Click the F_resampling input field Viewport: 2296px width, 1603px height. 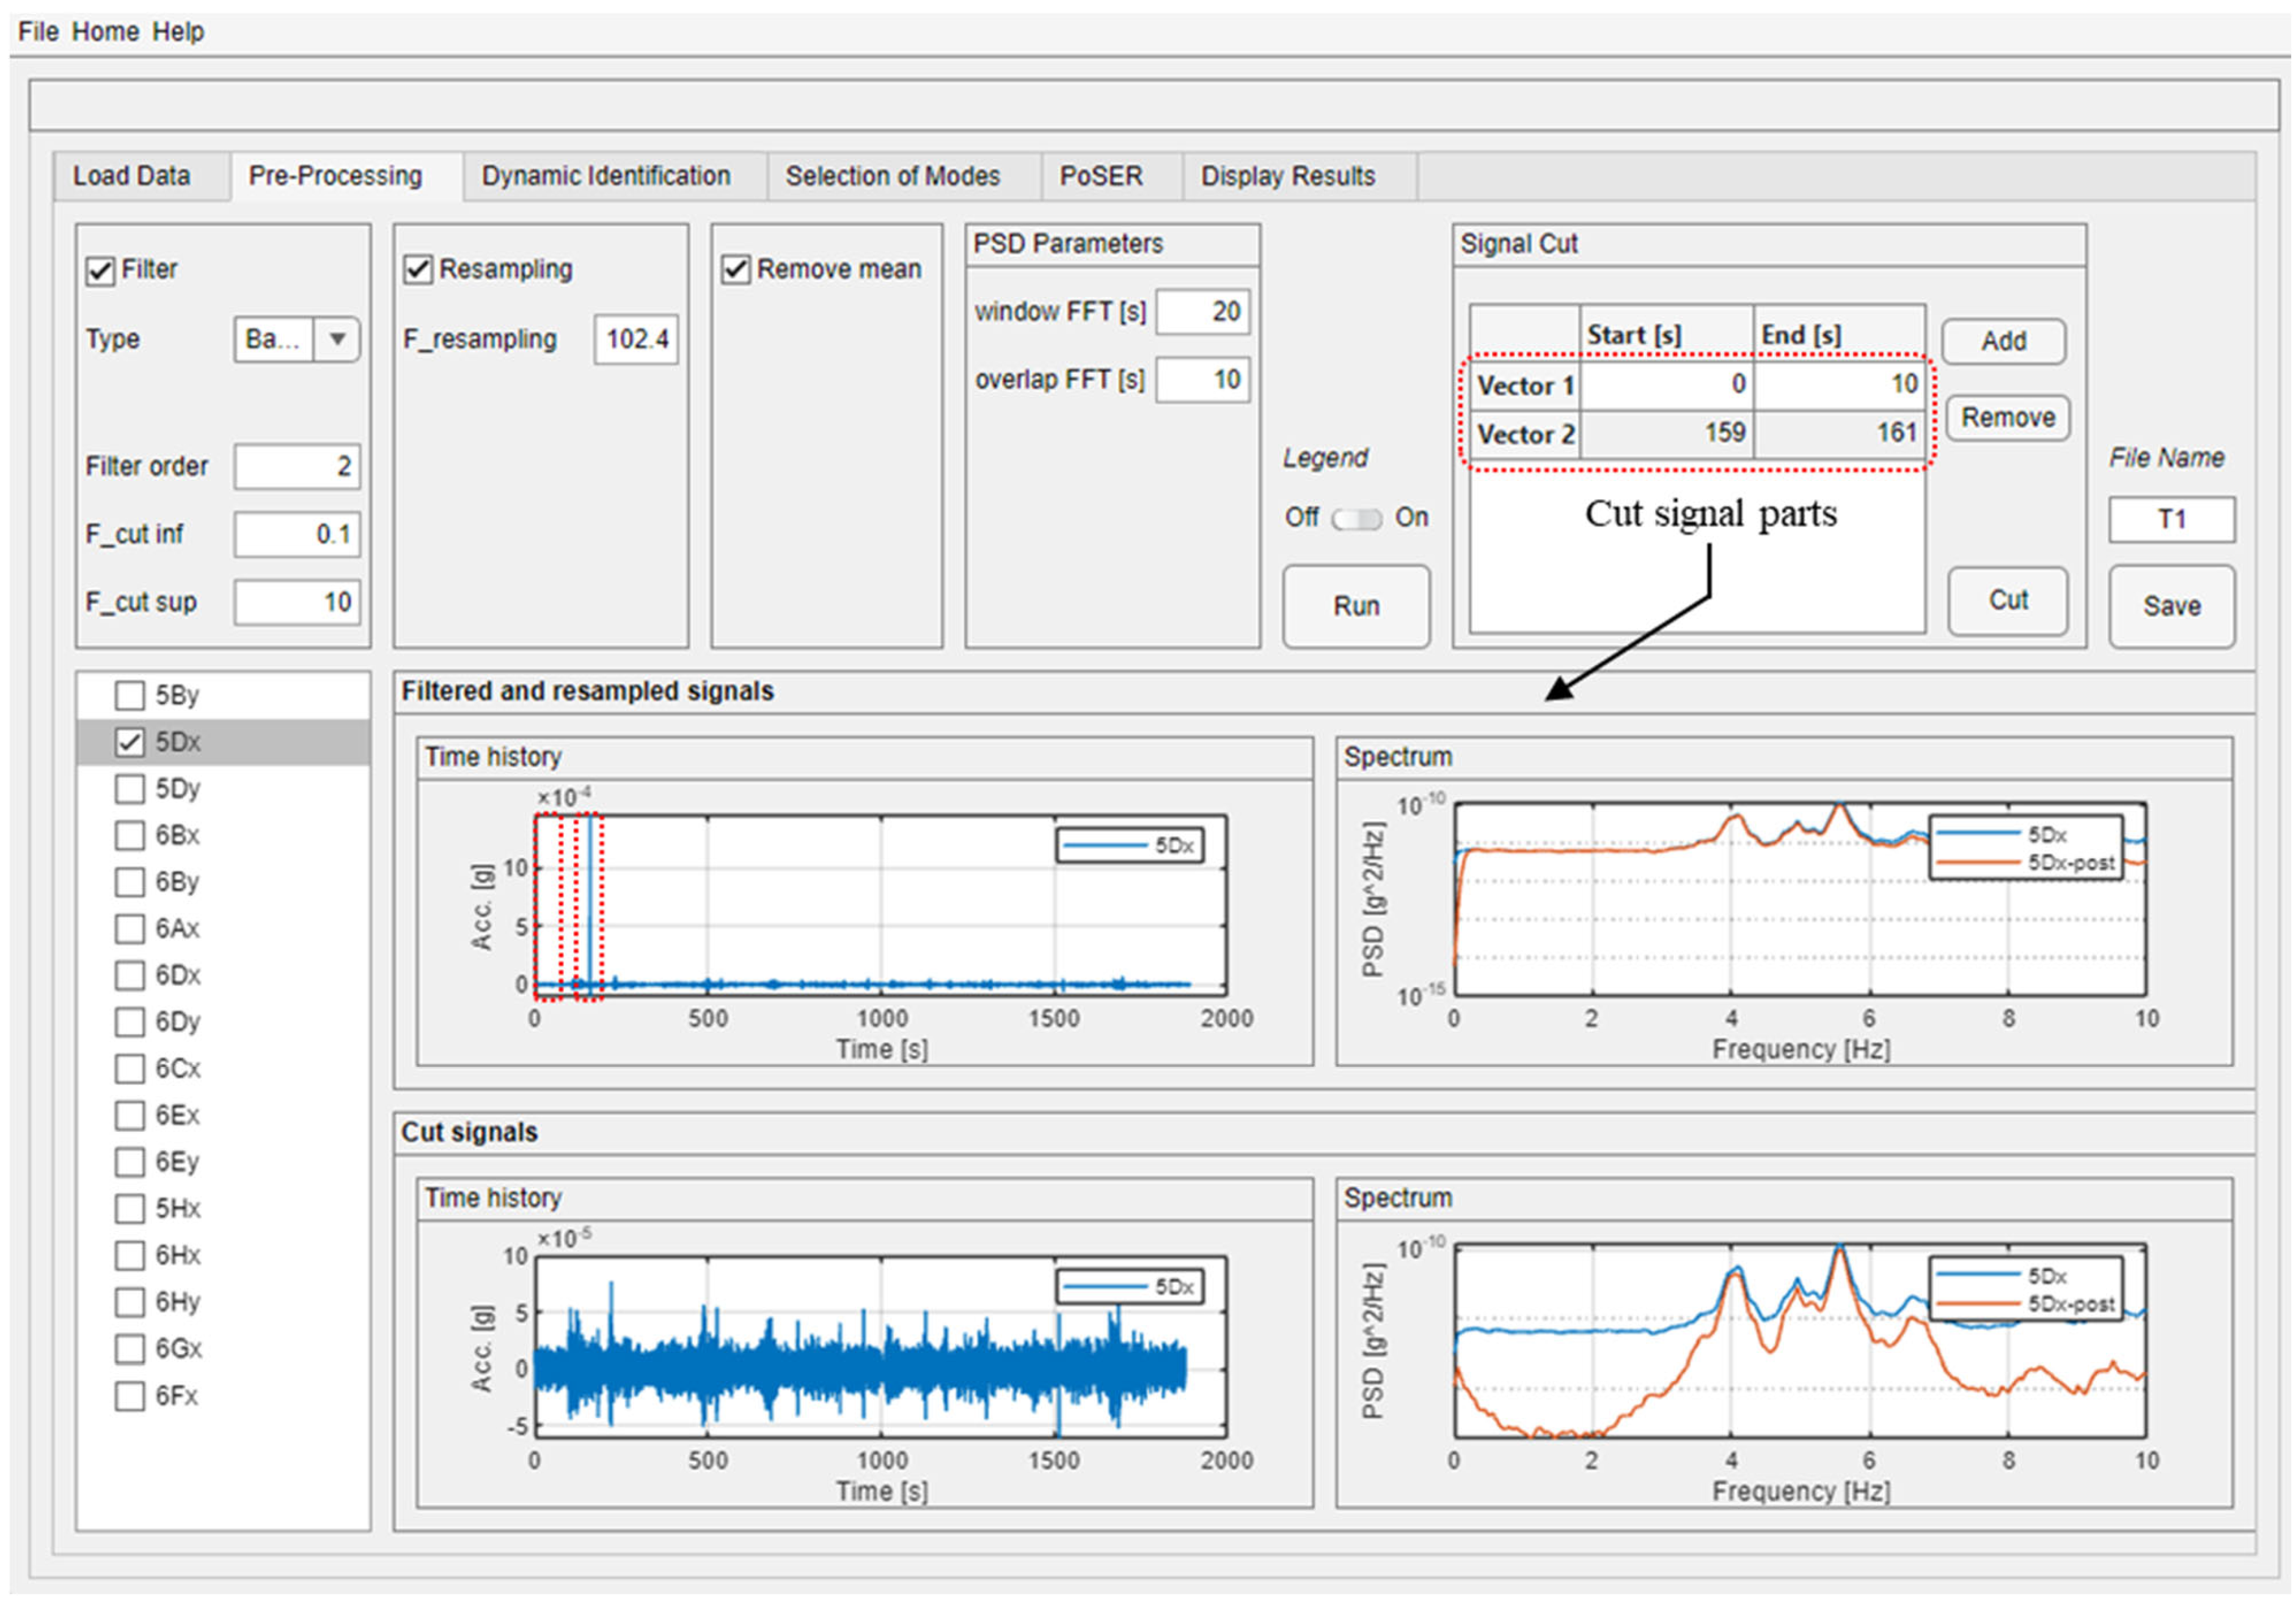click(636, 339)
